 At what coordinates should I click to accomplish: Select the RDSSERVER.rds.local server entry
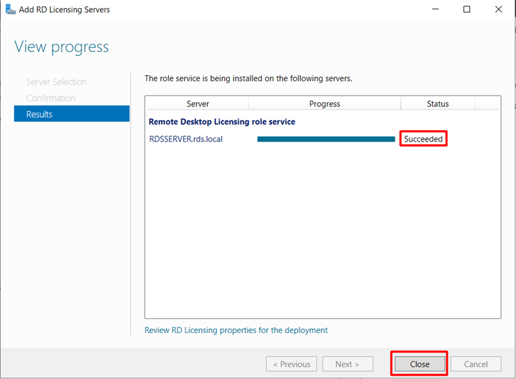(186, 139)
